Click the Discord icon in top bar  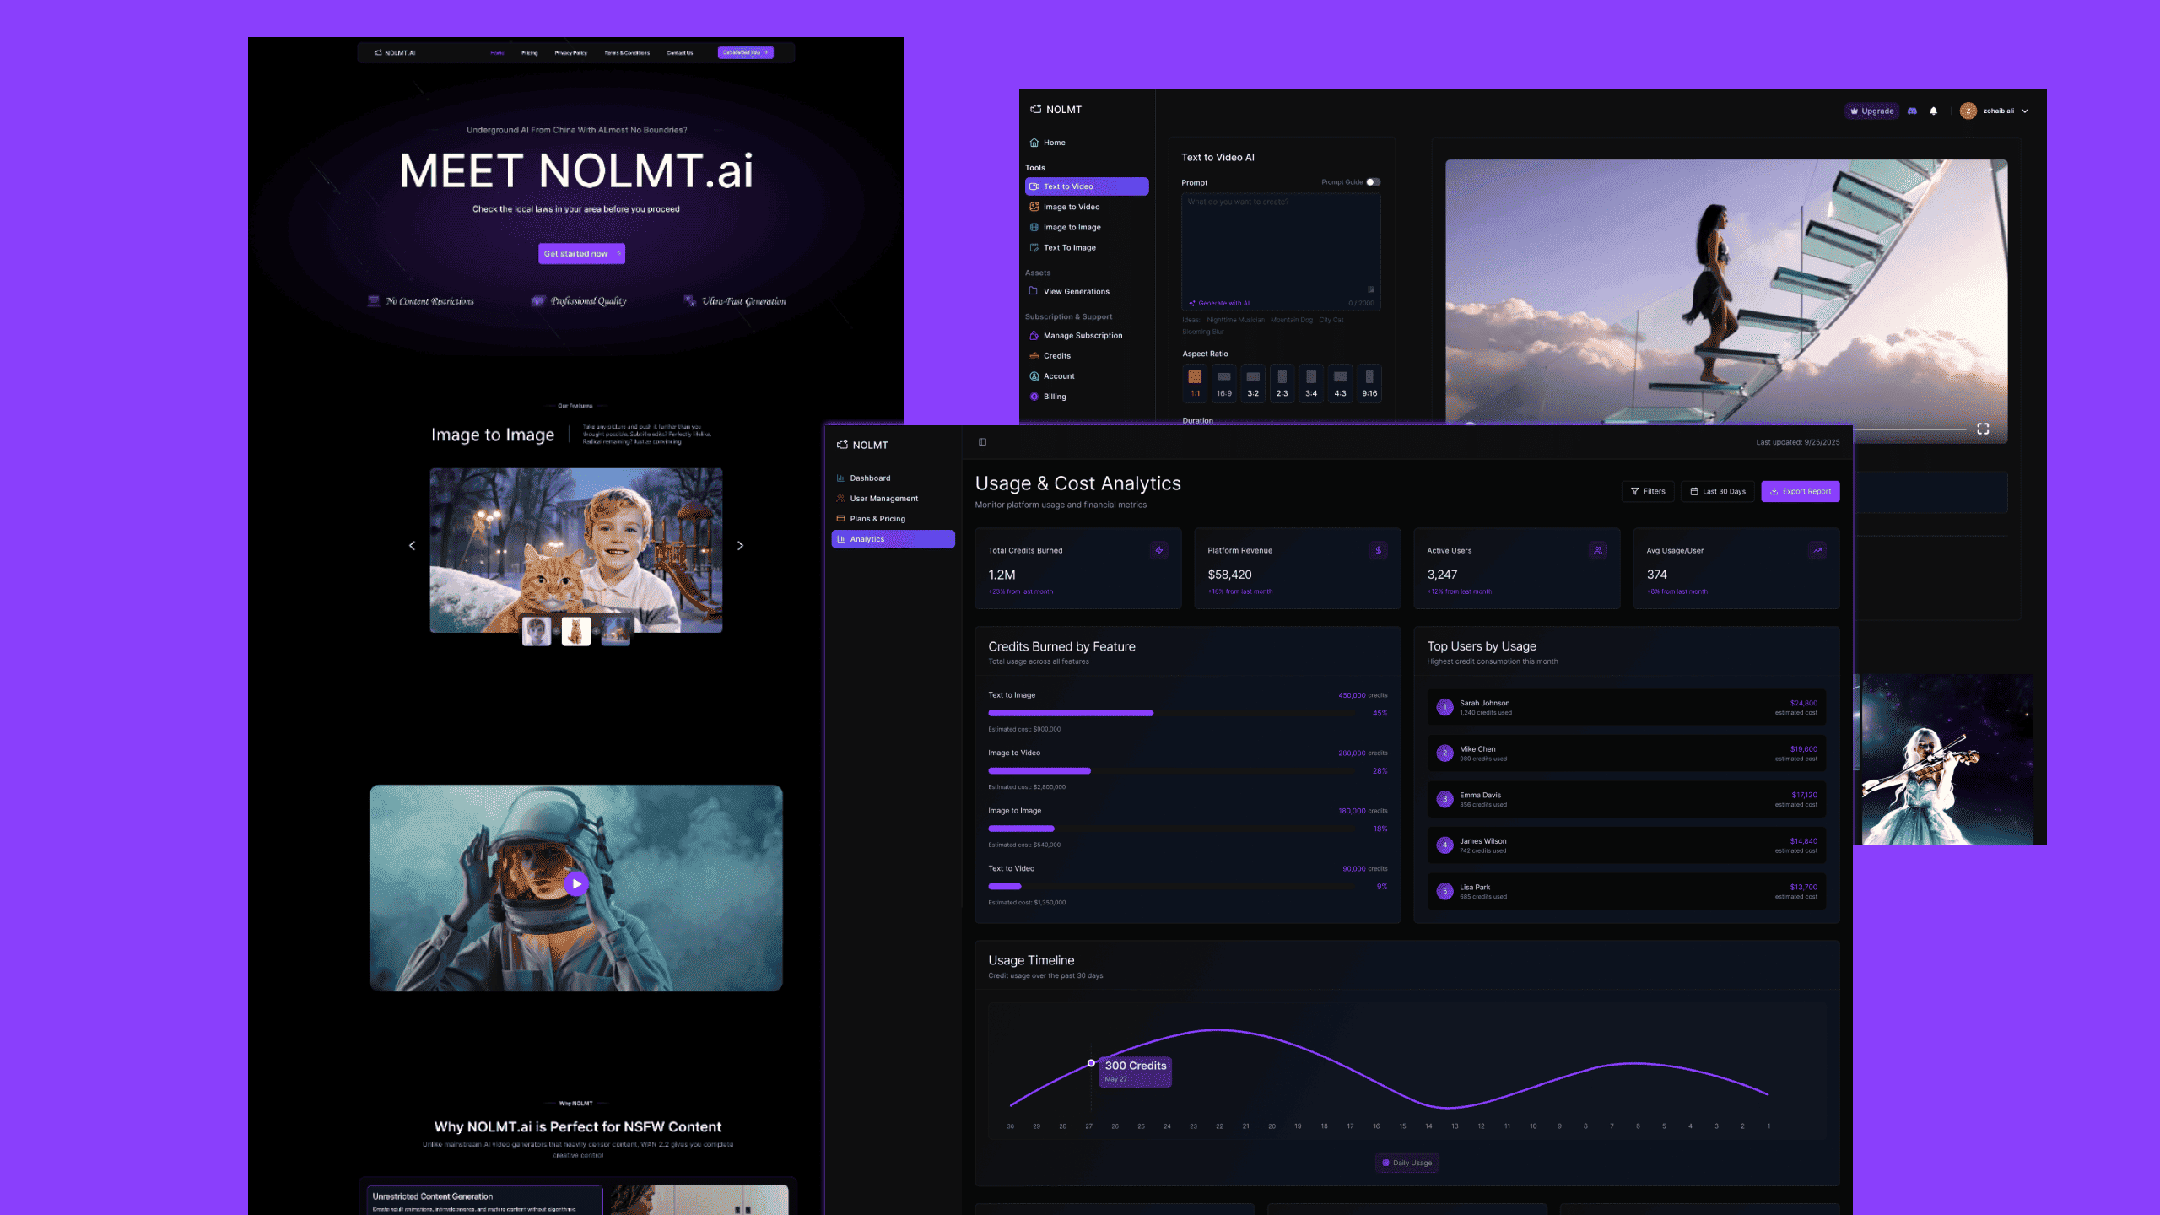tap(1912, 111)
